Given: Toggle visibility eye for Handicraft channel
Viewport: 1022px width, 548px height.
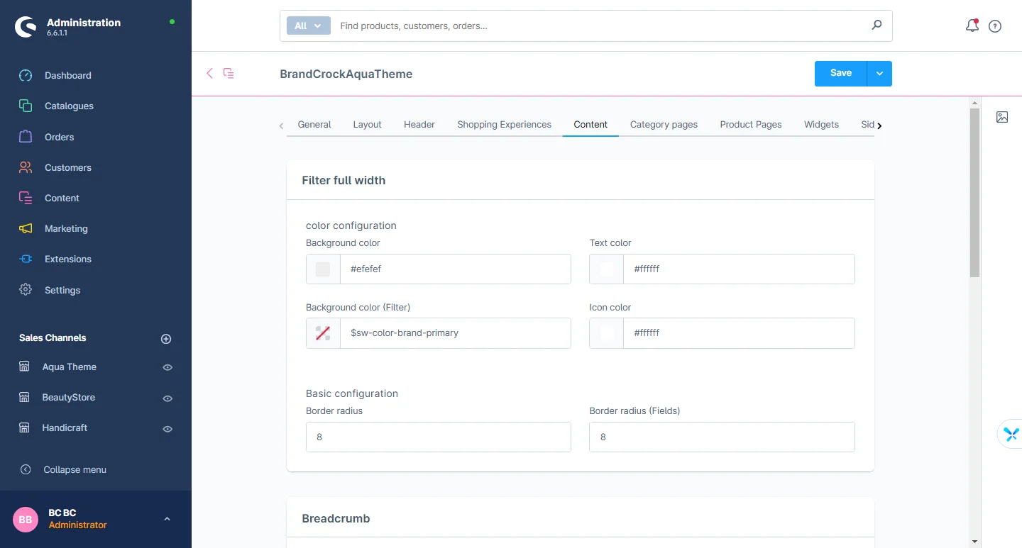Looking at the screenshot, I should click(x=167, y=429).
